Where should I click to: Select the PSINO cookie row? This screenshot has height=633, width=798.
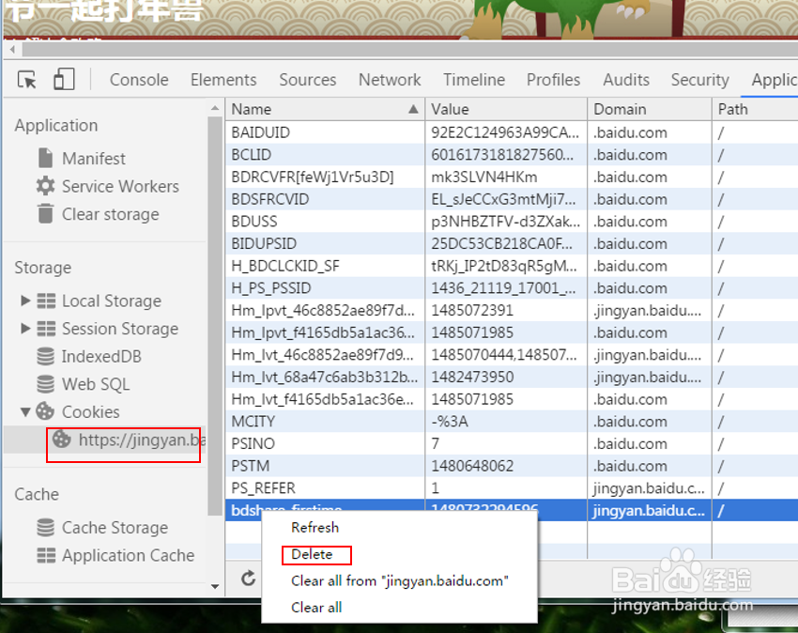click(512, 443)
